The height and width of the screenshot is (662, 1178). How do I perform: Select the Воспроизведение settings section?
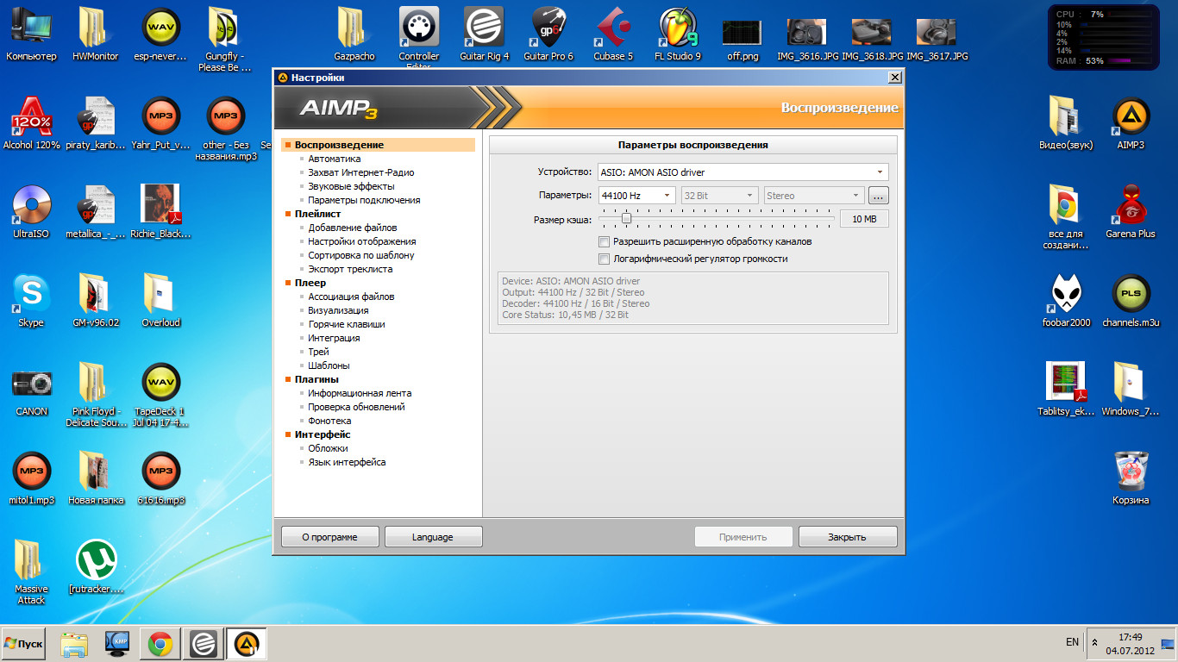(378, 145)
